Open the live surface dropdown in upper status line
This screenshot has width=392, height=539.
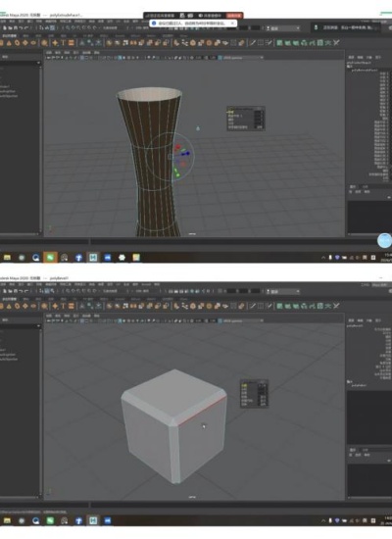pyautogui.click(x=282, y=28)
